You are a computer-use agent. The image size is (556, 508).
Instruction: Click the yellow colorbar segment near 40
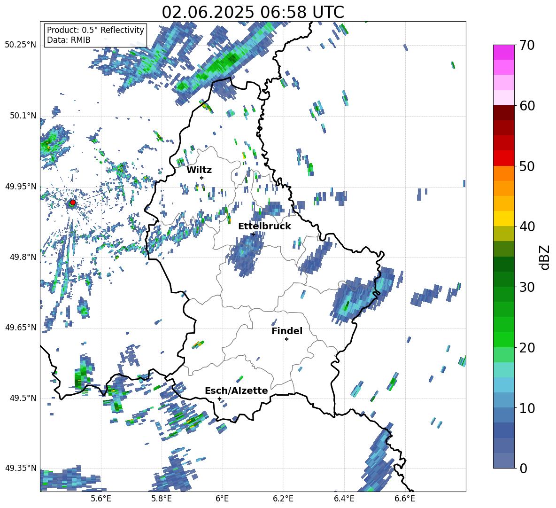coord(503,219)
